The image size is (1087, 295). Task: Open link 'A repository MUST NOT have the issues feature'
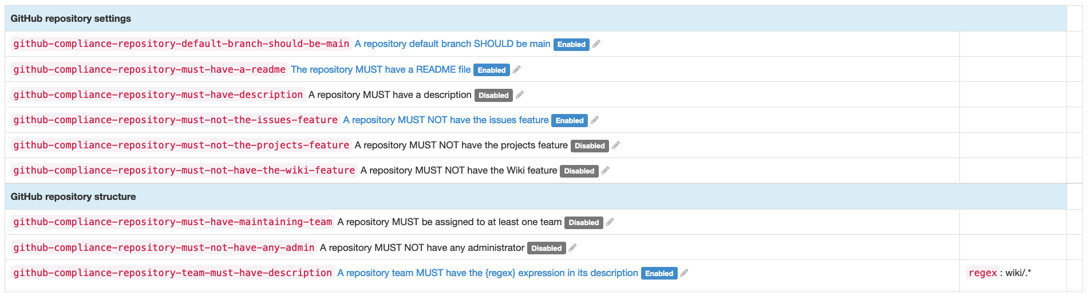[446, 120]
